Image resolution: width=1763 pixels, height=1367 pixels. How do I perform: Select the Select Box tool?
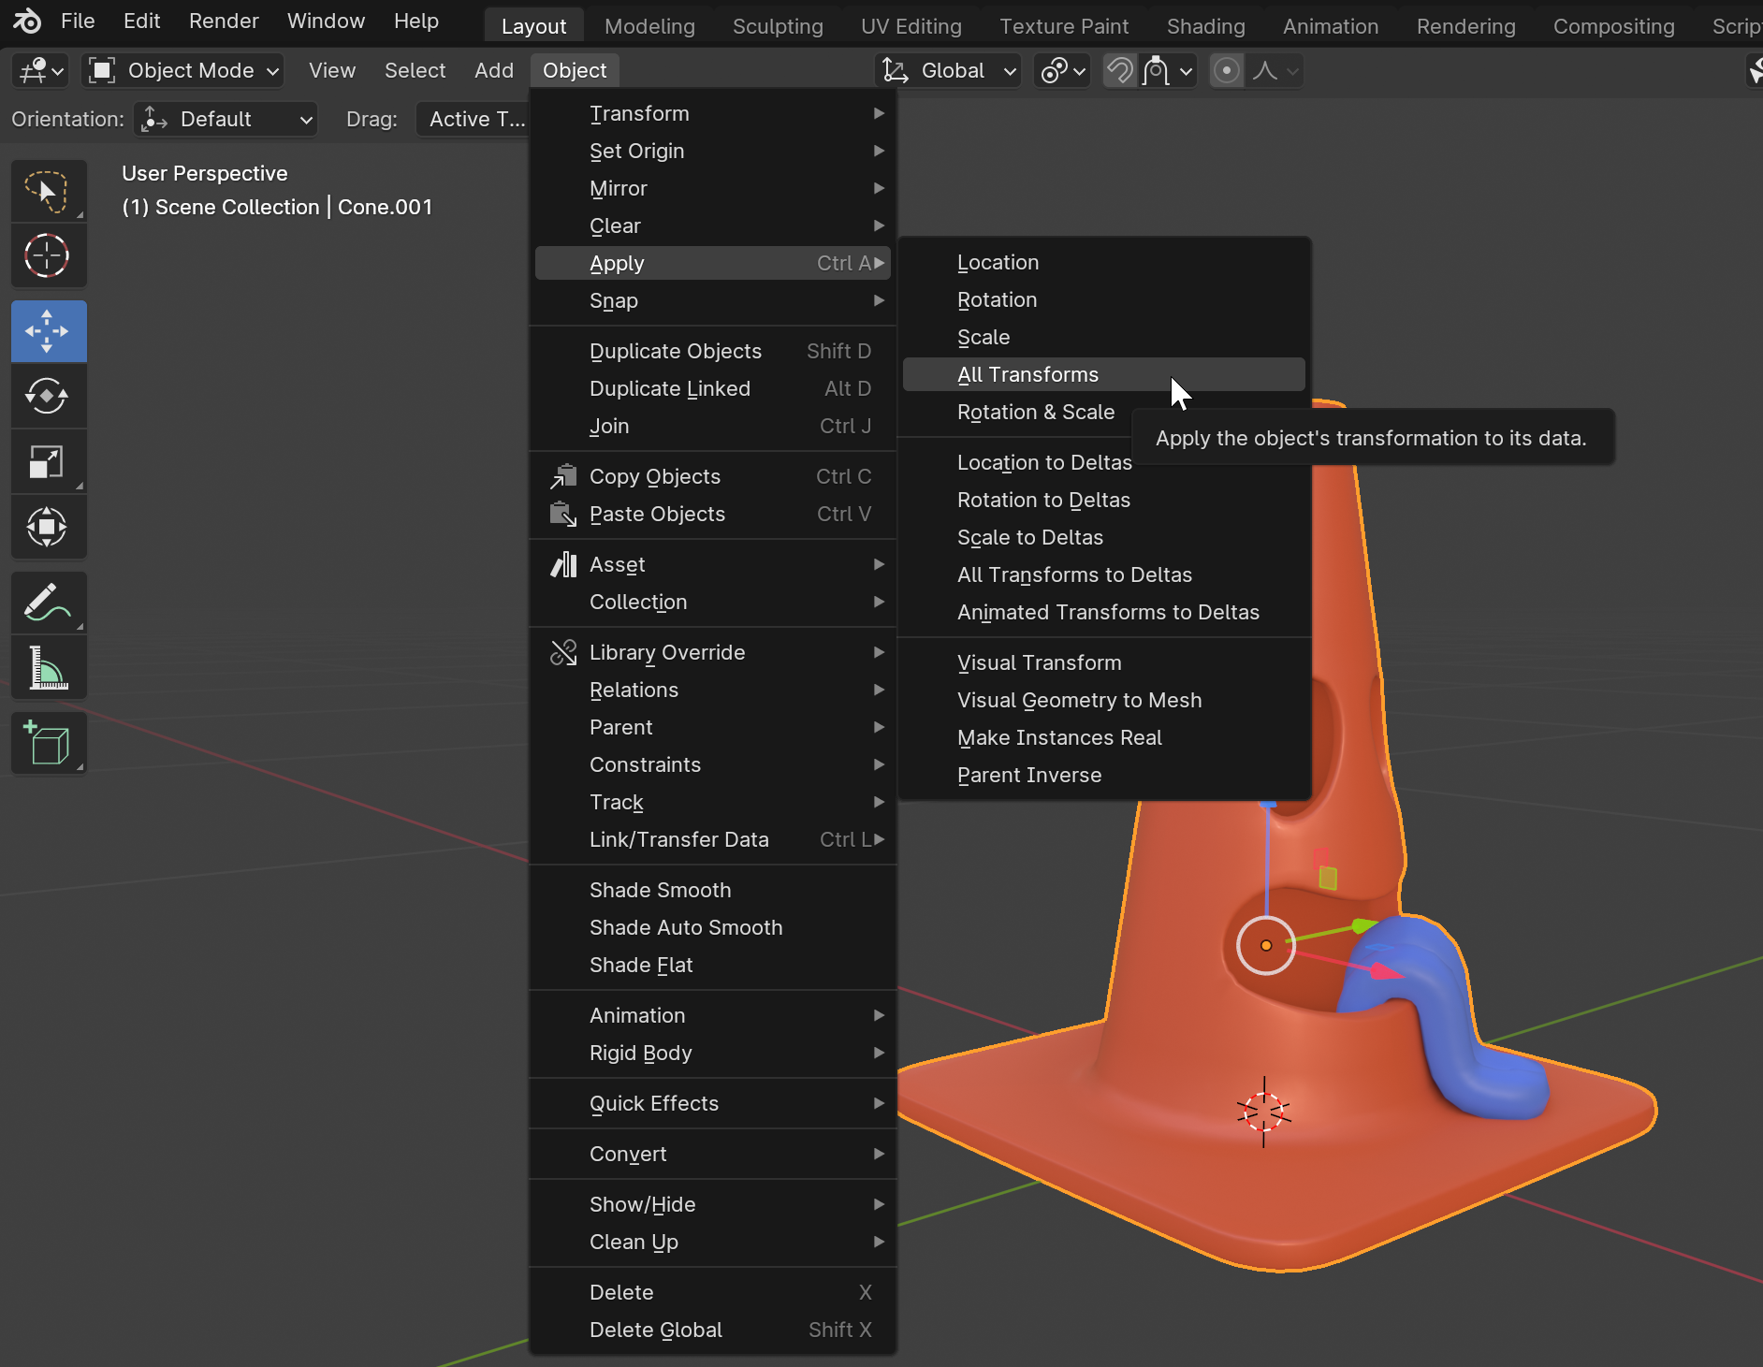pyautogui.click(x=49, y=192)
